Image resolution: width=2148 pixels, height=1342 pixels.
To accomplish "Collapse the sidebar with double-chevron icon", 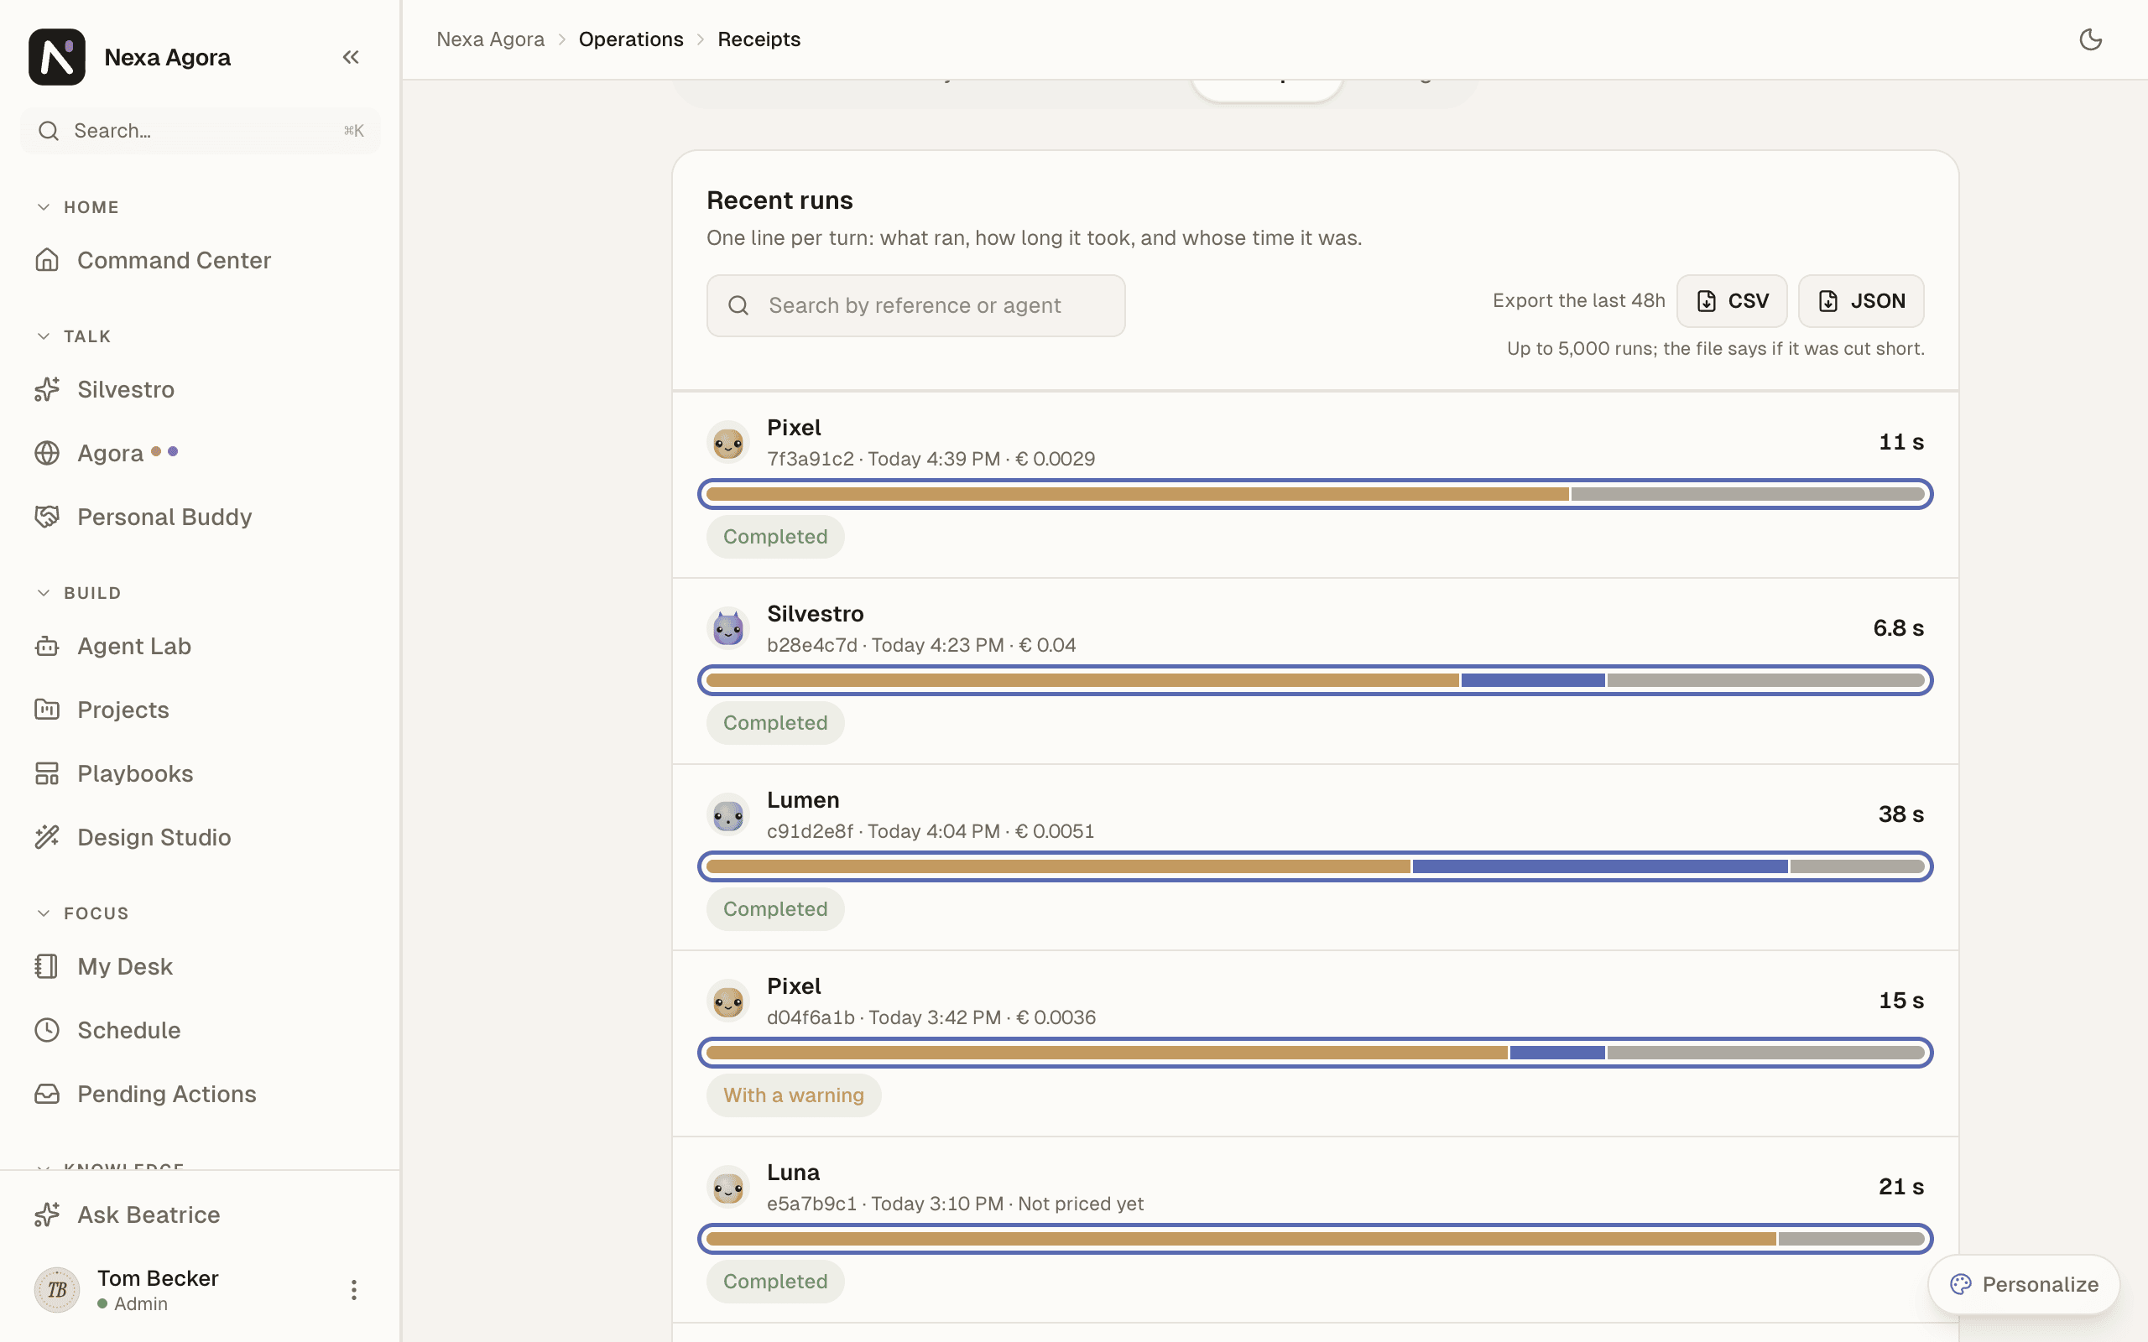I will (351, 57).
